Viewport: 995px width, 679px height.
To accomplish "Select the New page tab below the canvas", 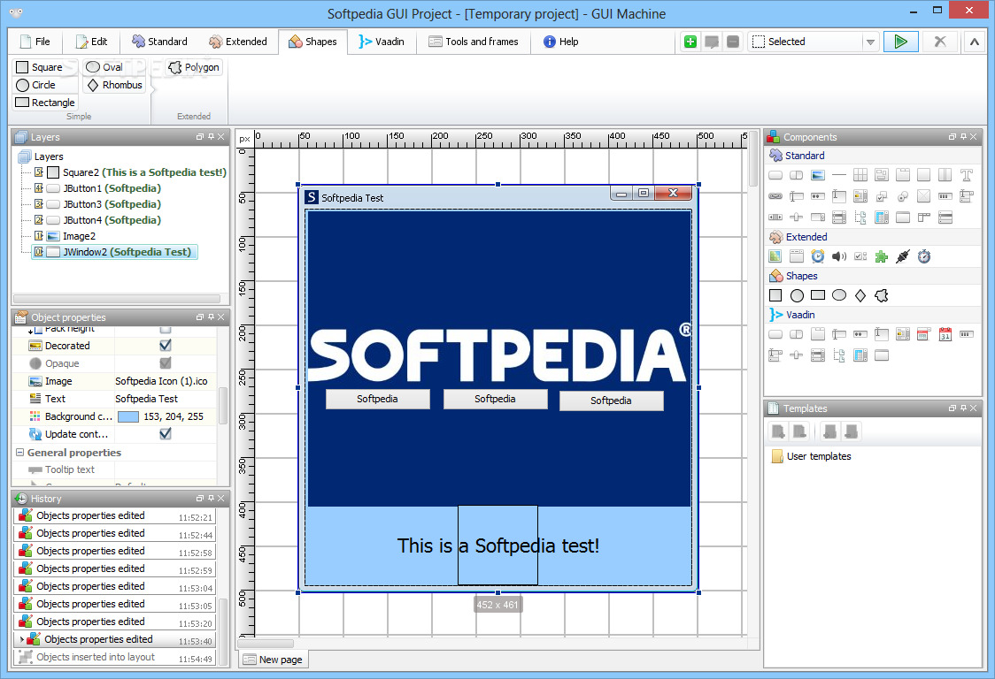I will (274, 660).
